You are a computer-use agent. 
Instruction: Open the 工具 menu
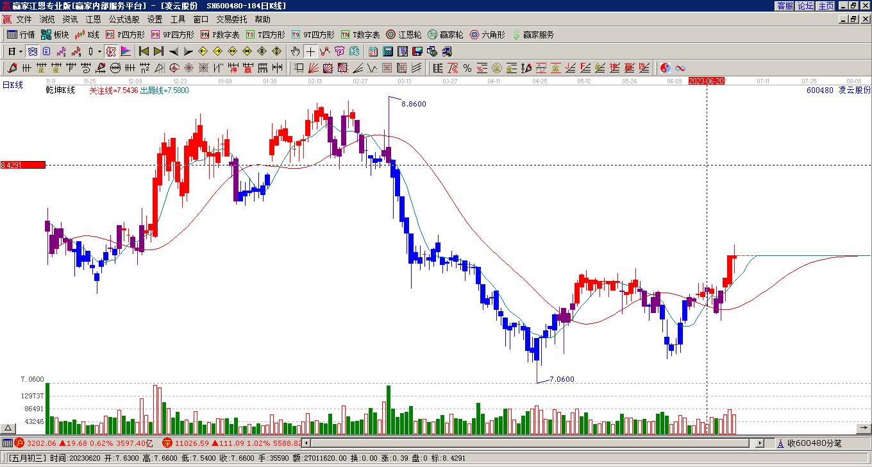click(x=178, y=20)
